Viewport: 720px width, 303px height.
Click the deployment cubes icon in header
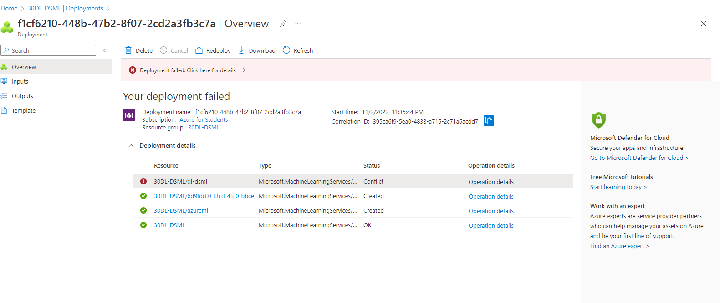click(7, 27)
